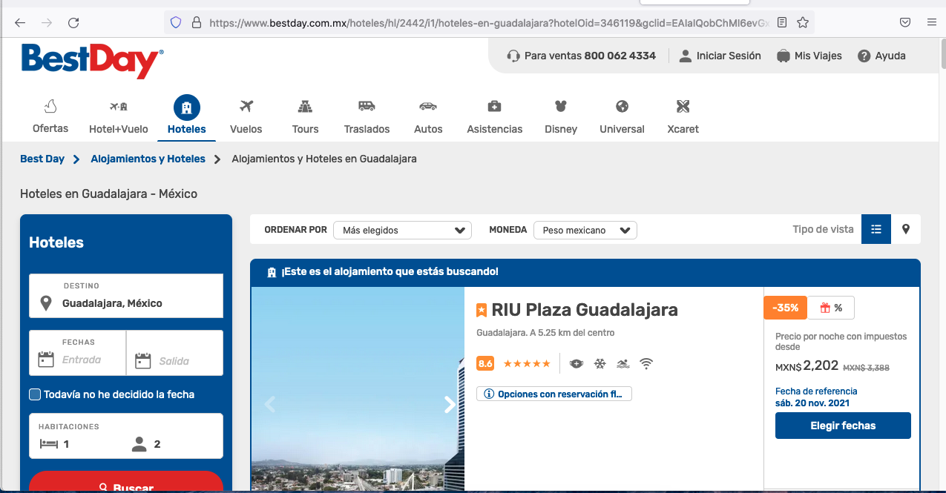Click the swimming pool amenity icon

point(623,364)
